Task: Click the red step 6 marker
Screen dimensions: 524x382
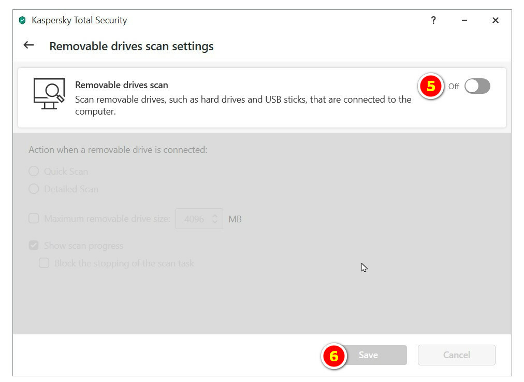Action: tap(334, 356)
